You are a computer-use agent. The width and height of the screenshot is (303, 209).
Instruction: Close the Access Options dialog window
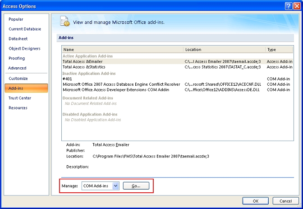point(297,6)
